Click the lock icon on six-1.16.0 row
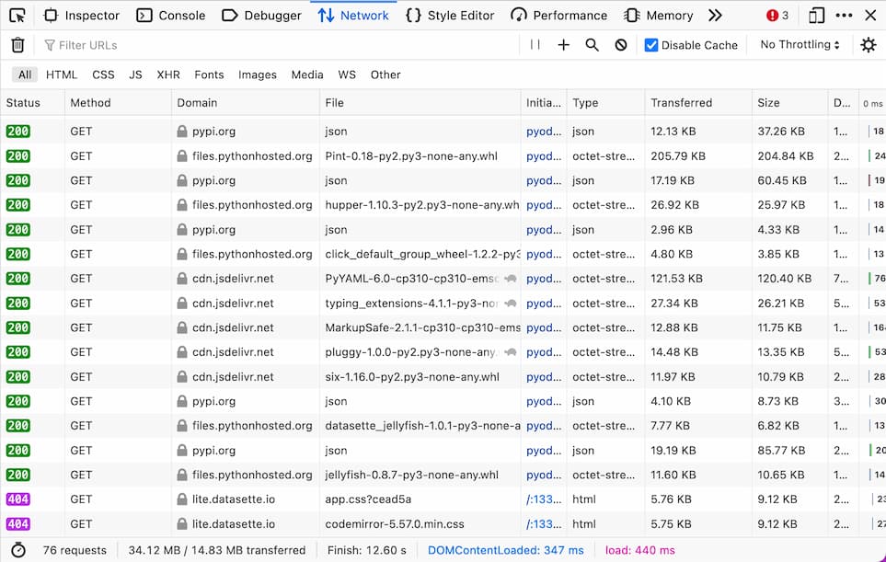 tap(182, 377)
